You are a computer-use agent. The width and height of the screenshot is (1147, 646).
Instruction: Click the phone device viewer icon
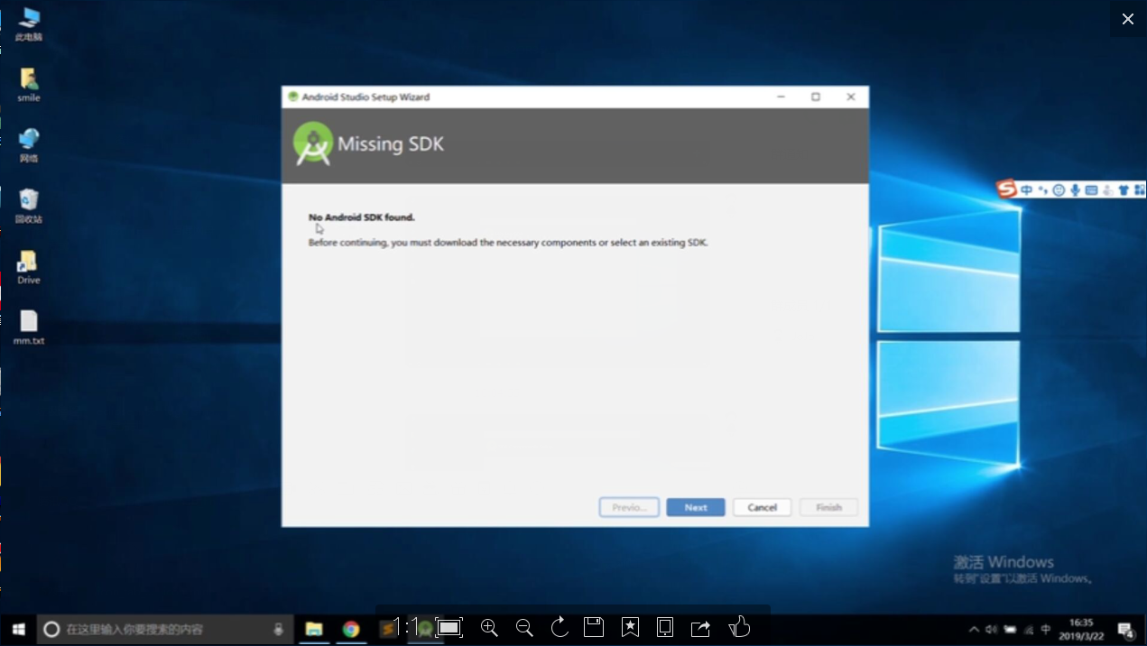coord(665,627)
